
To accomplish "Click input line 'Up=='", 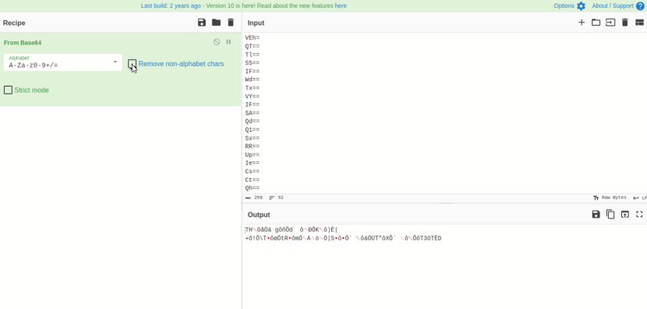I will (x=252, y=155).
